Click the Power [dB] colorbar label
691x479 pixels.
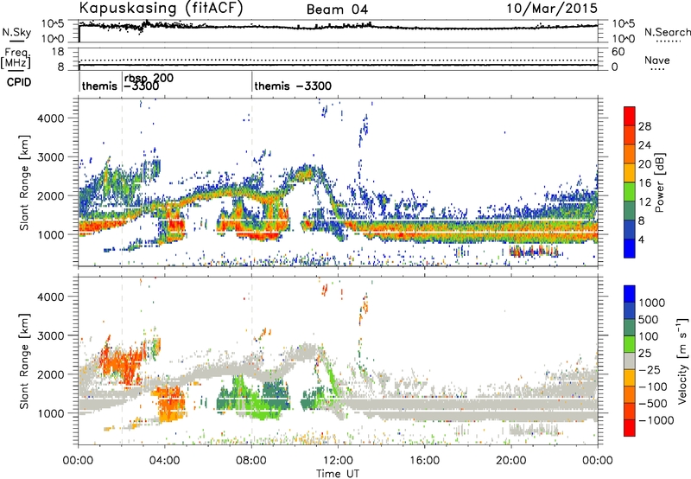pyautogui.click(x=659, y=182)
